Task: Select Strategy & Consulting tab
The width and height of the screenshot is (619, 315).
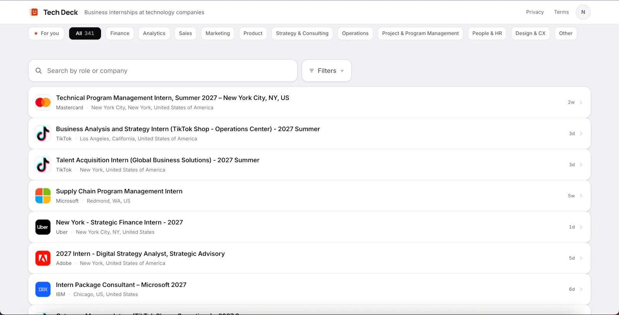Action: pos(302,33)
